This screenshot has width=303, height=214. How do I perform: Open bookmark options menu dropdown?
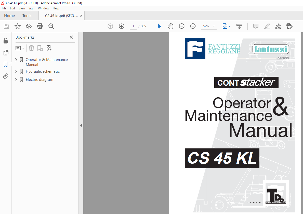pos(20,48)
